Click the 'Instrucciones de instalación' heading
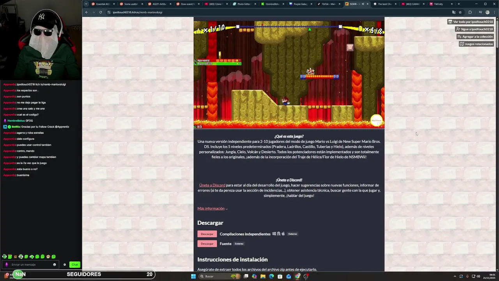 pyautogui.click(x=232, y=260)
